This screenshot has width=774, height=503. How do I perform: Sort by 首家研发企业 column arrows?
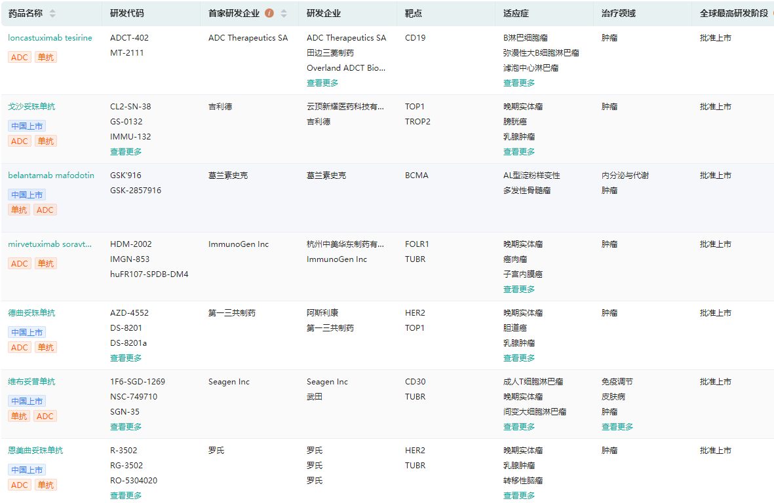tap(284, 14)
